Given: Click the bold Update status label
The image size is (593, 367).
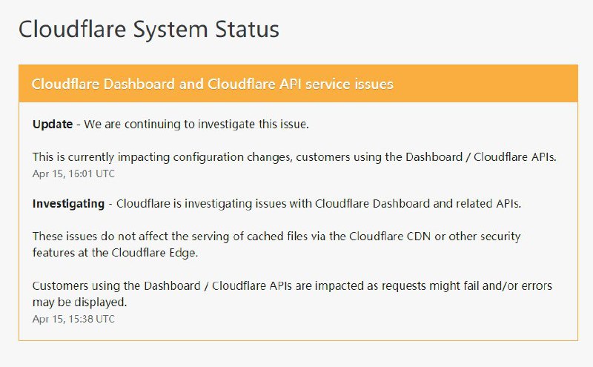Looking at the screenshot, I should tap(53, 124).
